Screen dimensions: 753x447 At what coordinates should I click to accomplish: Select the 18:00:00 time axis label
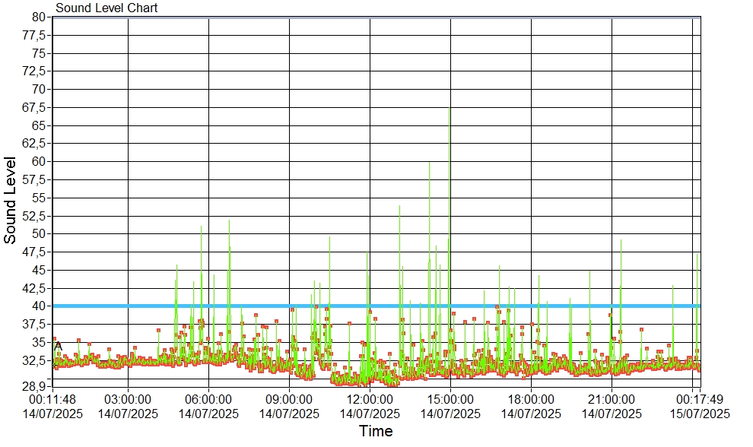click(x=531, y=398)
